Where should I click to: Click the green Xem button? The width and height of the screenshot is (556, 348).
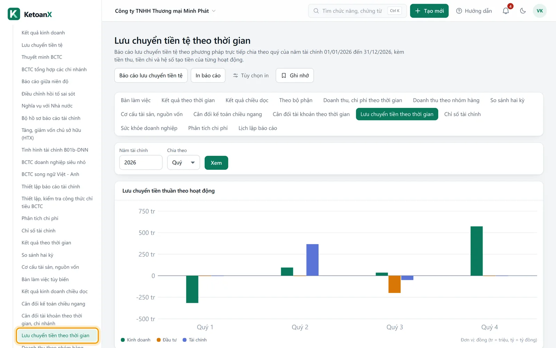[216, 163]
